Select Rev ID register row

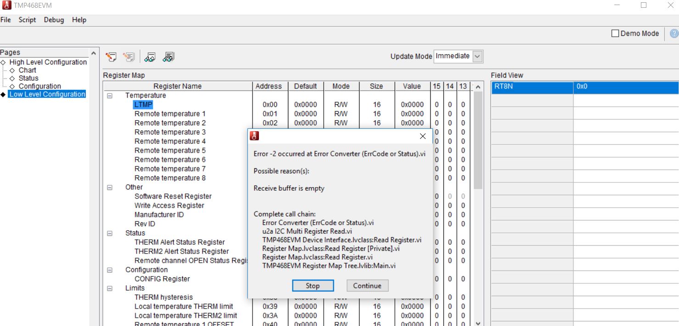(145, 224)
